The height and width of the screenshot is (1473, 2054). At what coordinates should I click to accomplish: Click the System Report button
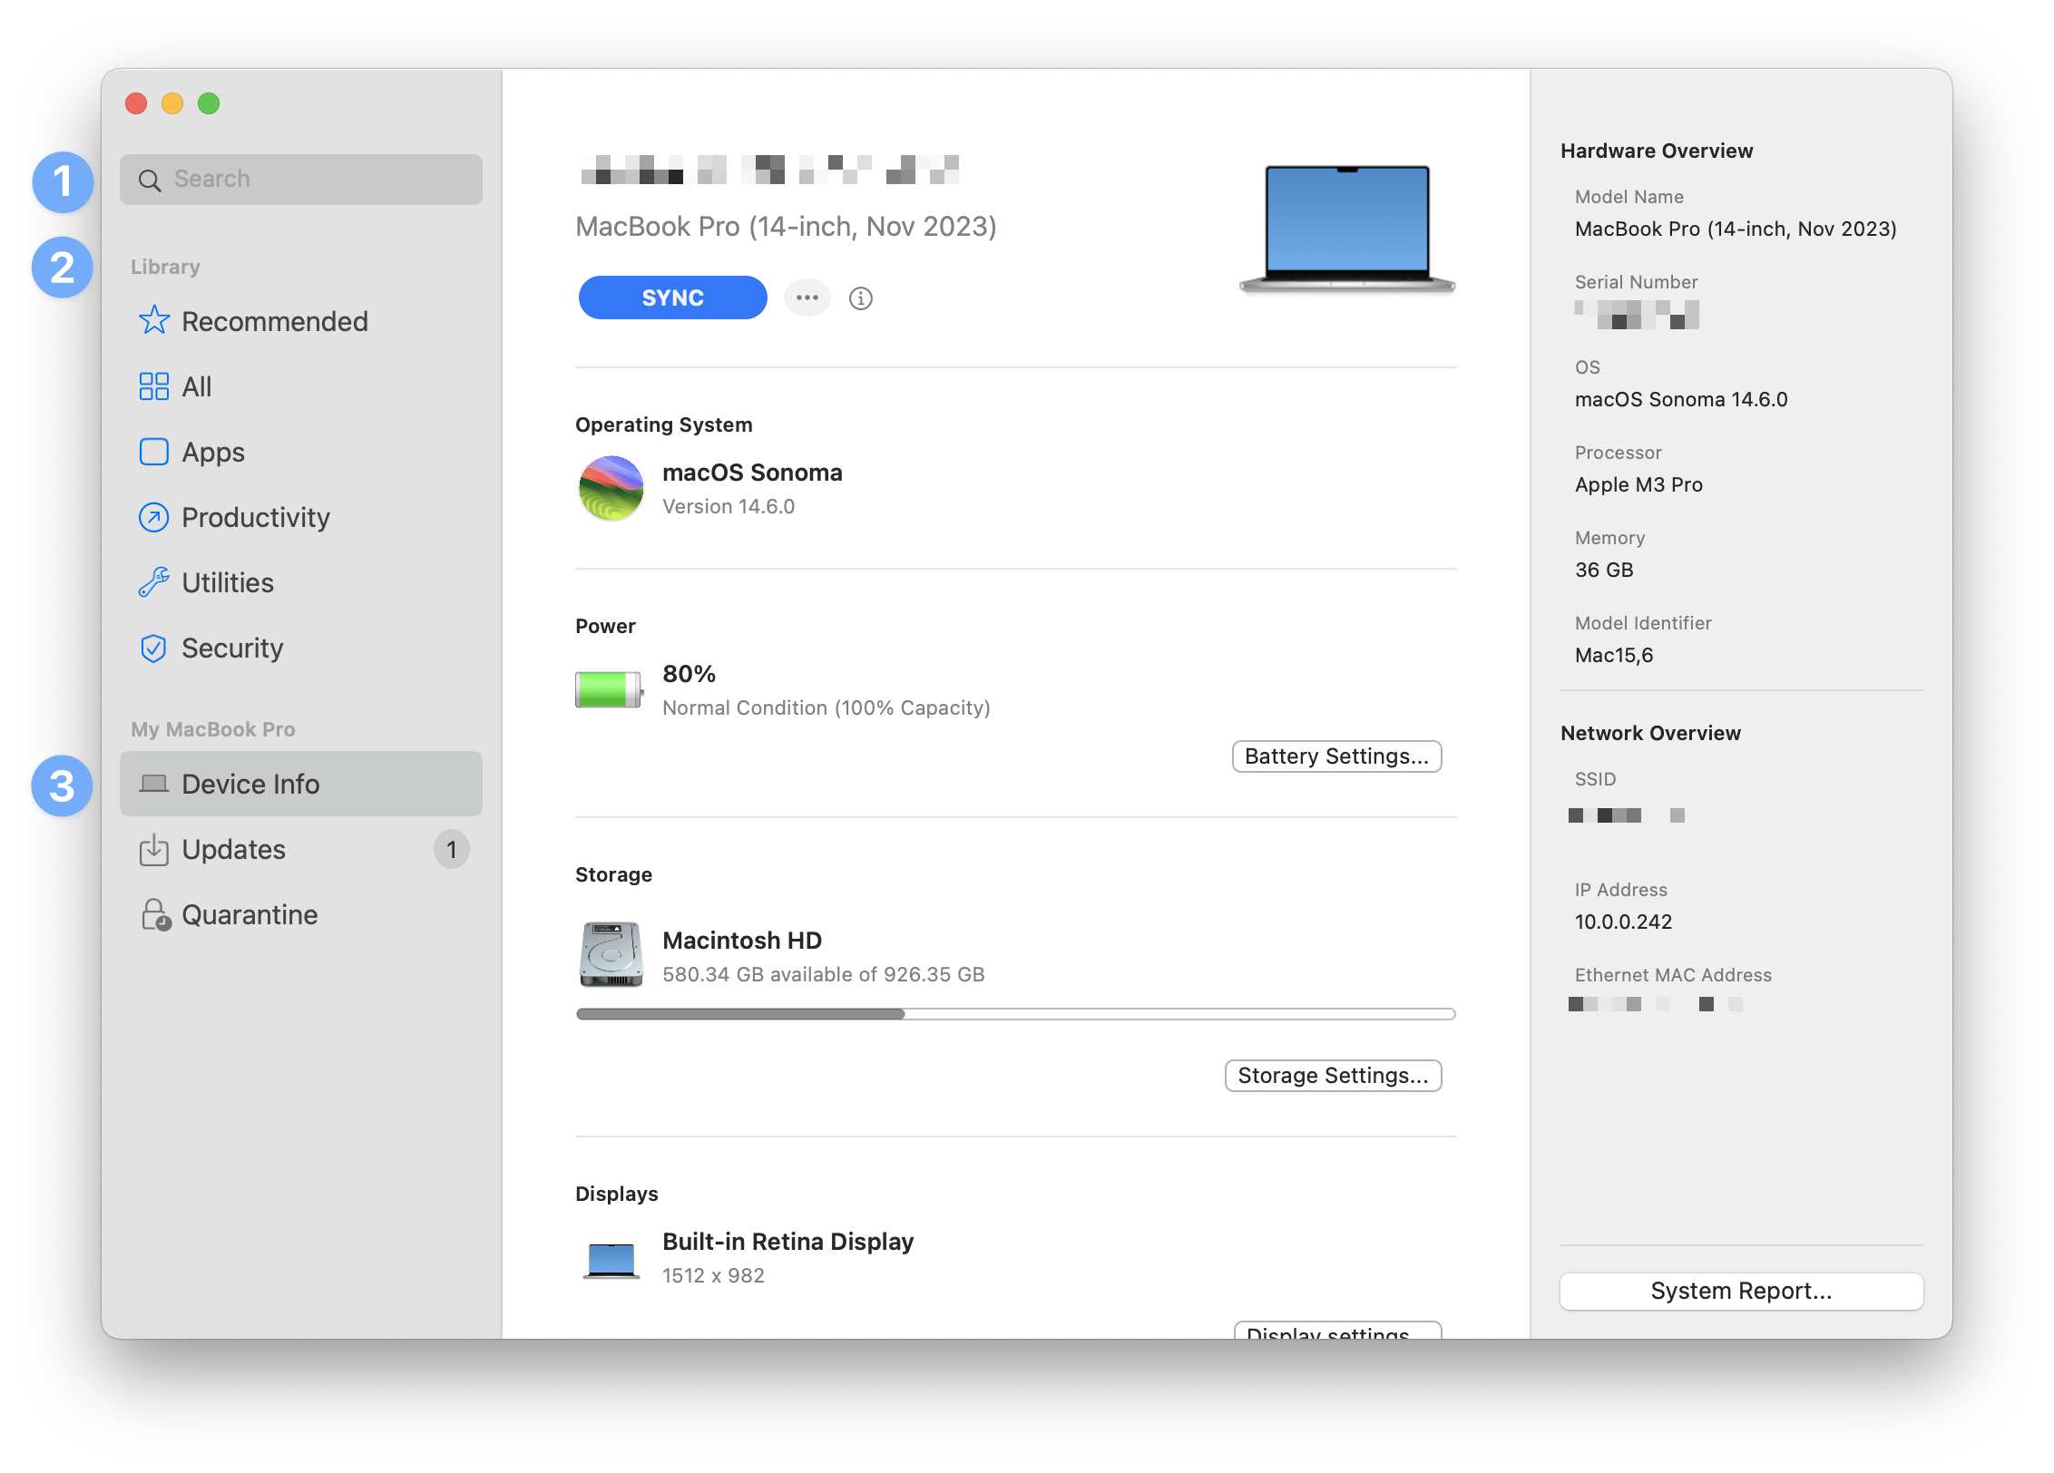tap(1740, 1291)
